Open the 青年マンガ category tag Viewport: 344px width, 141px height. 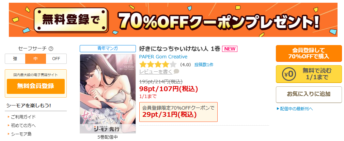tap(108, 48)
